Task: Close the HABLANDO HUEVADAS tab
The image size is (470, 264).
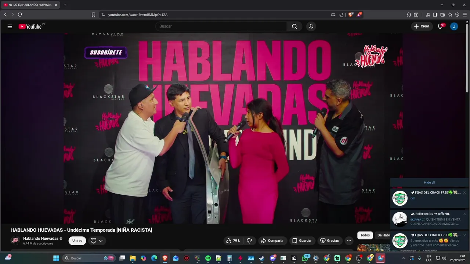Action: [x=56, y=5]
